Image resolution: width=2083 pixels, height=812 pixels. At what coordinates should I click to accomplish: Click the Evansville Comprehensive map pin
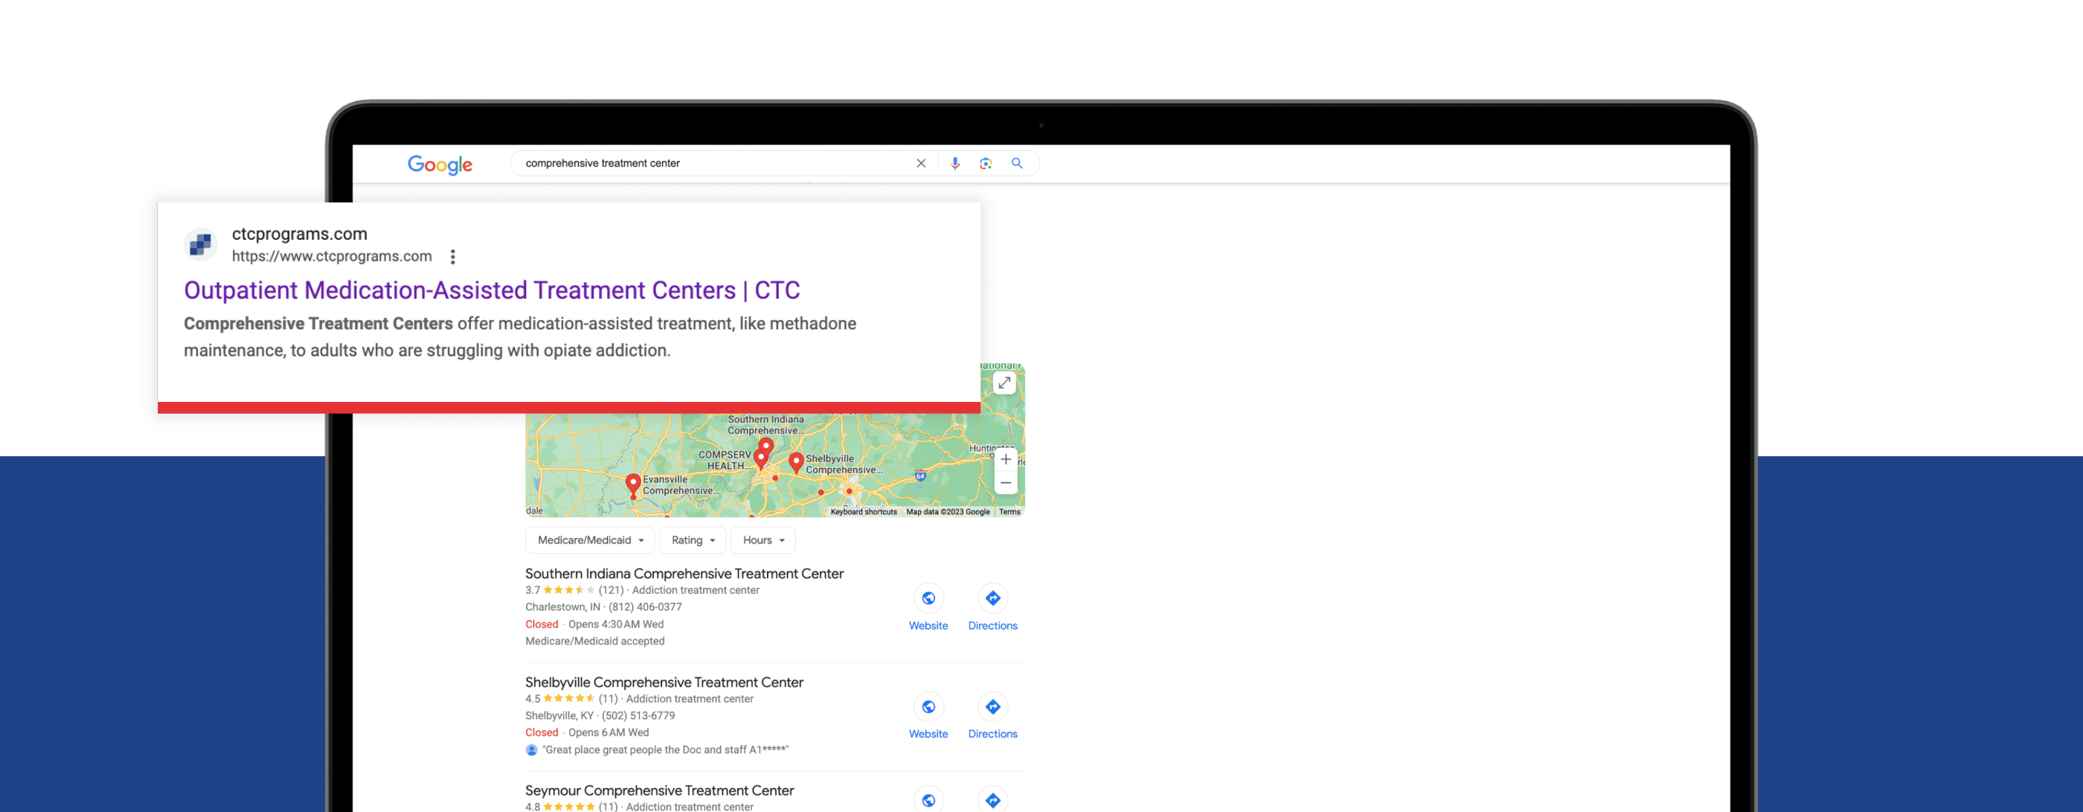tap(633, 484)
